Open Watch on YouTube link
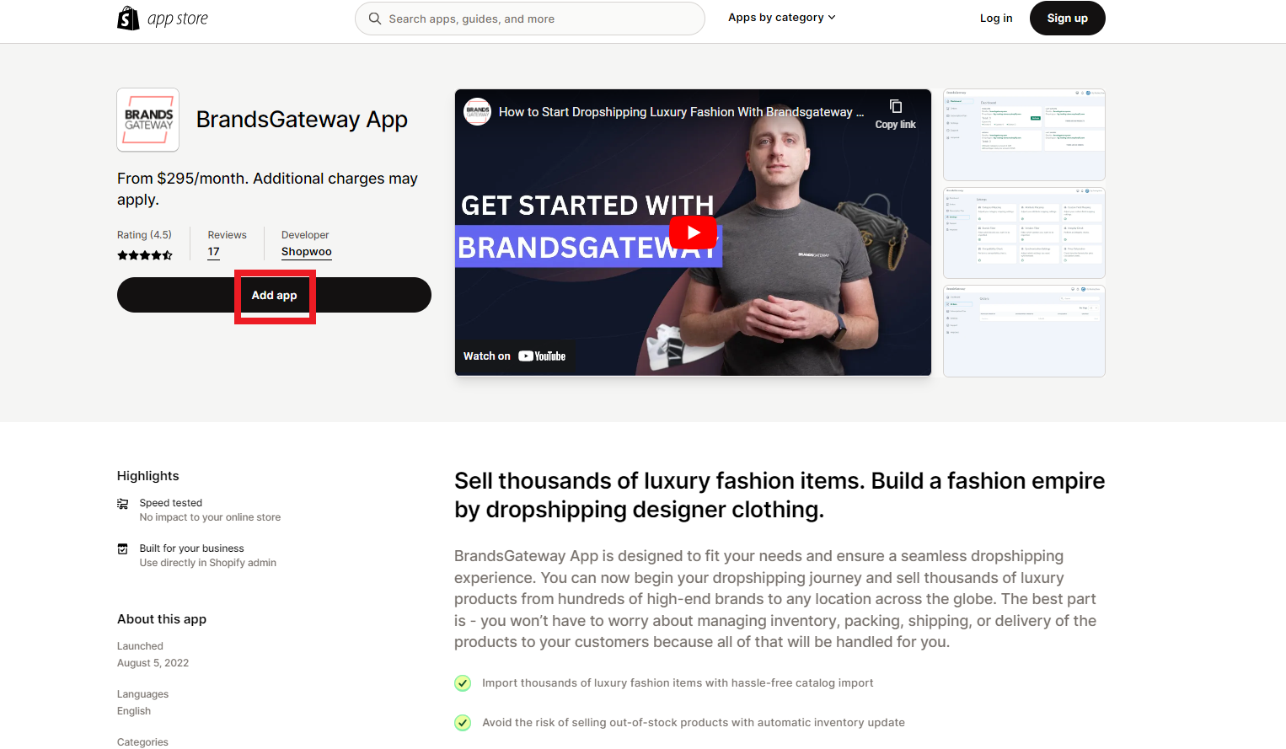The height and width of the screenshot is (749, 1286). 514,356
